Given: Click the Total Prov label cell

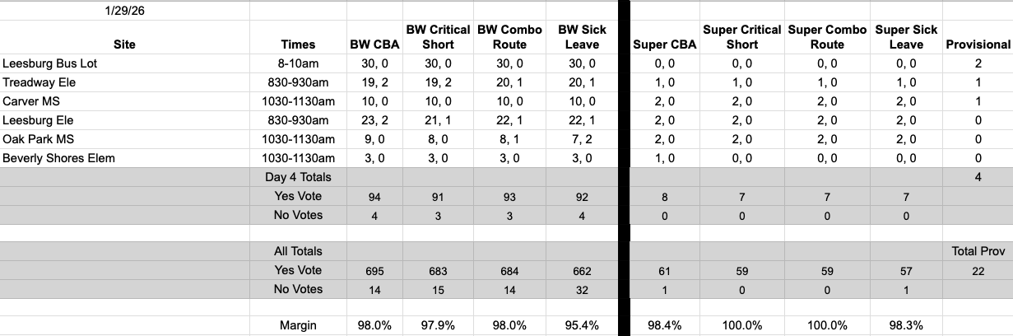Looking at the screenshot, I should pyautogui.click(x=978, y=251).
